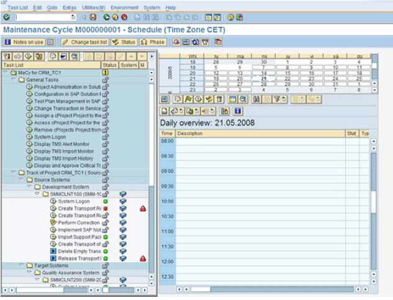Click the lock status icon for General Tasks
393x300 pixels.
(x=106, y=80)
